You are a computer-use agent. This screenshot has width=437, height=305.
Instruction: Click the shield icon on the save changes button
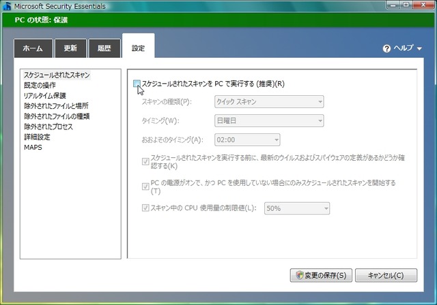pyautogui.click(x=300, y=275)
